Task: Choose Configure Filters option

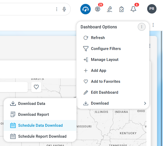Action: click(106, 49)
